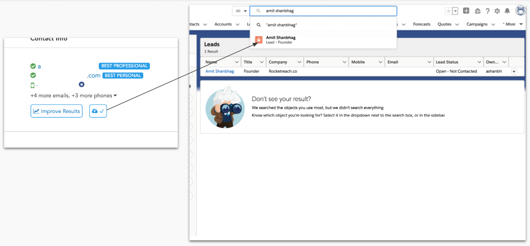This screenshot has width=530, height=246.
Task: Open the Email column header chevron
Action: (x=429, y=62)
